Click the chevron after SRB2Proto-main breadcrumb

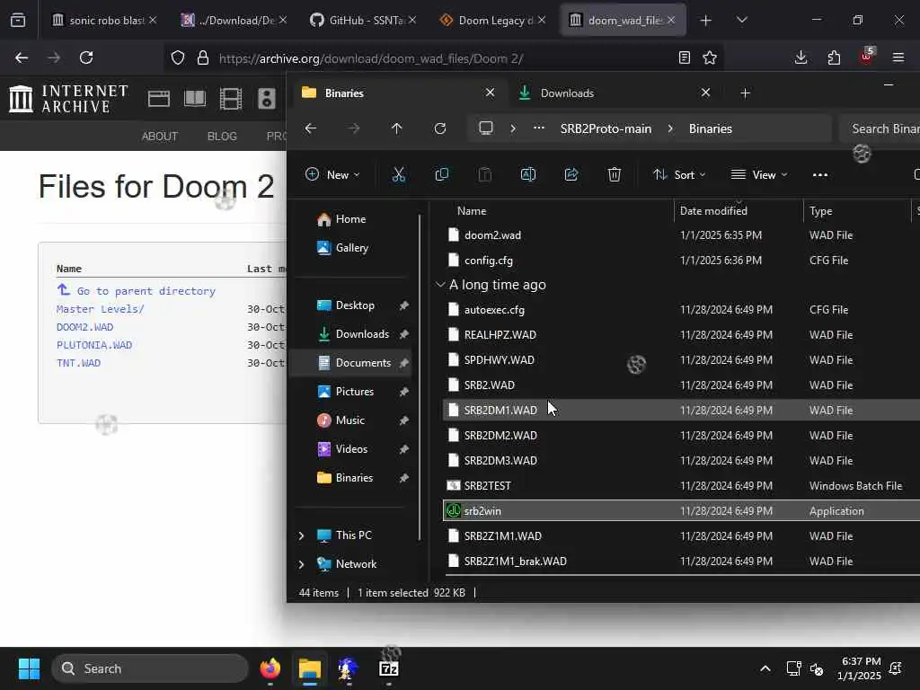670,128
